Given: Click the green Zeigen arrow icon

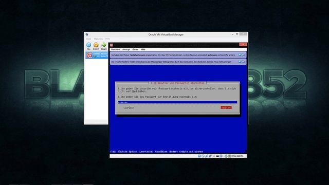Looking at the screenshot, I should (104, 45).
